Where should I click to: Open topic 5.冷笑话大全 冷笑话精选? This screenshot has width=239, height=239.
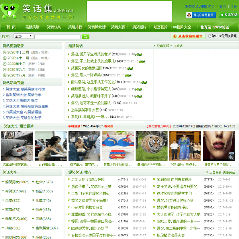pos(22,112)
